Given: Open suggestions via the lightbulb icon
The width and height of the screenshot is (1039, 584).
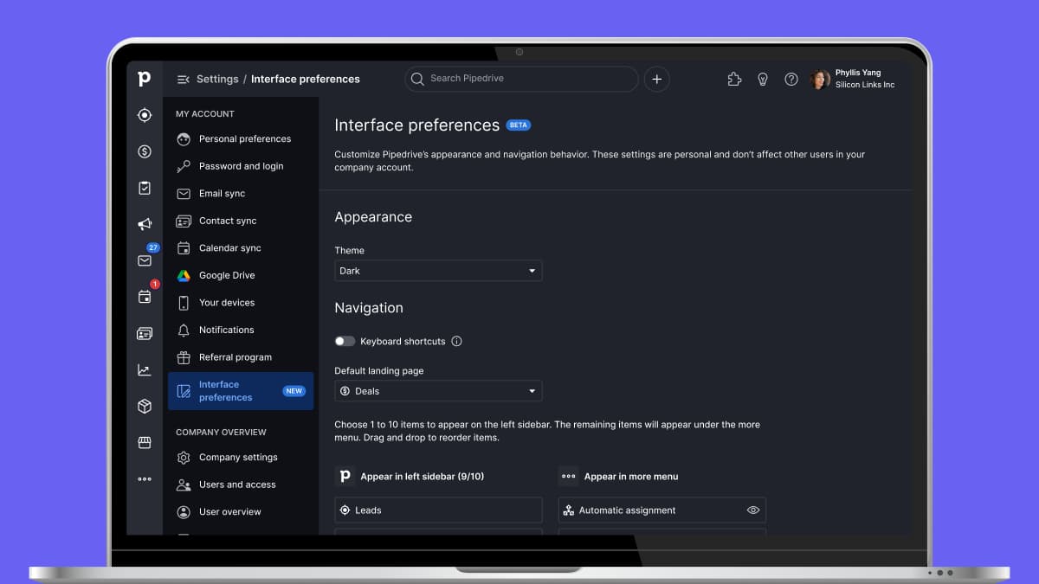Looking at the screenshot, I should (762, 79).
